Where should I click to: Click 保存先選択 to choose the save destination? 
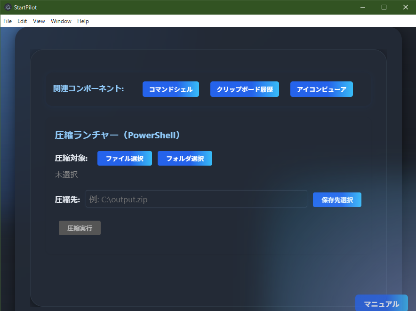[x=337, y=199]
